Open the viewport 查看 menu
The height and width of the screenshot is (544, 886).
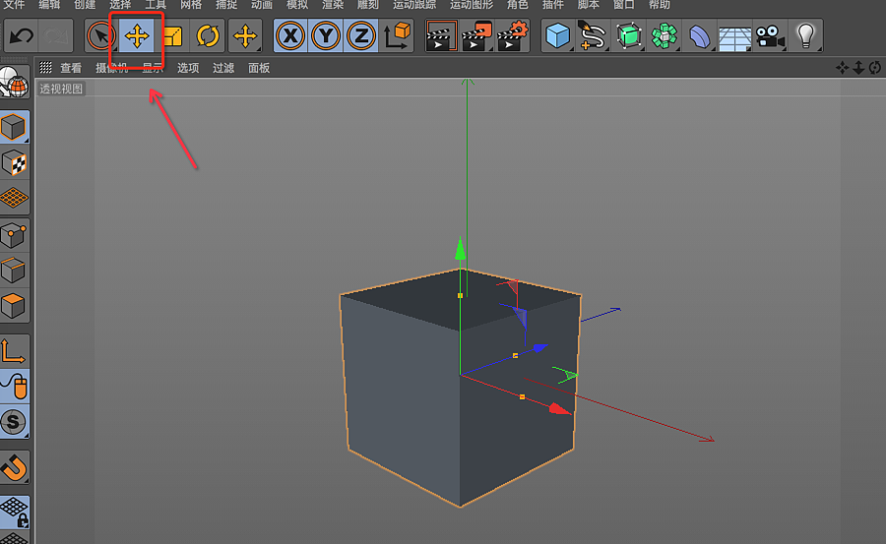coord(71,68)
